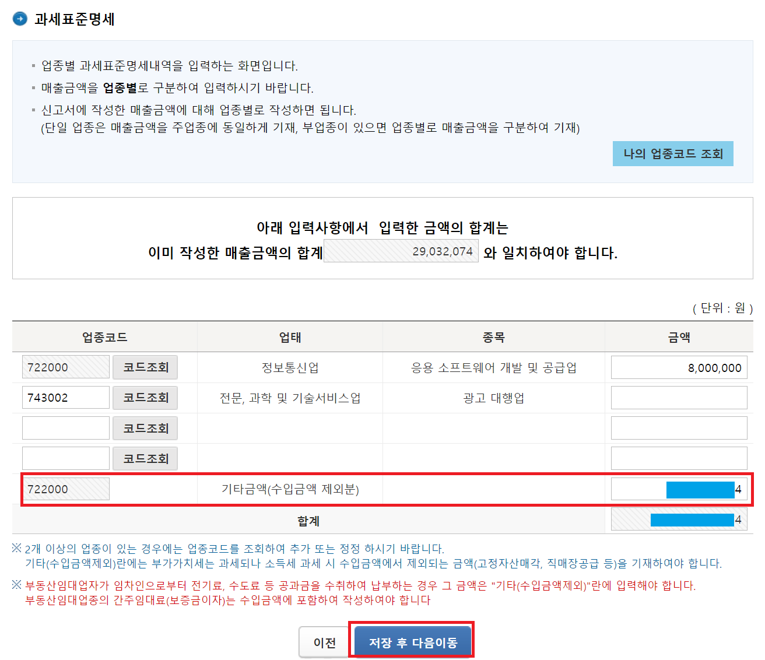
Task: Focus the 업종코드 field containing 743002
Action: click(x=66, y=398)
